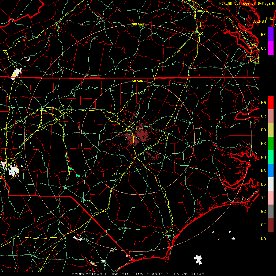Select the GR legend label

point(263,116)
